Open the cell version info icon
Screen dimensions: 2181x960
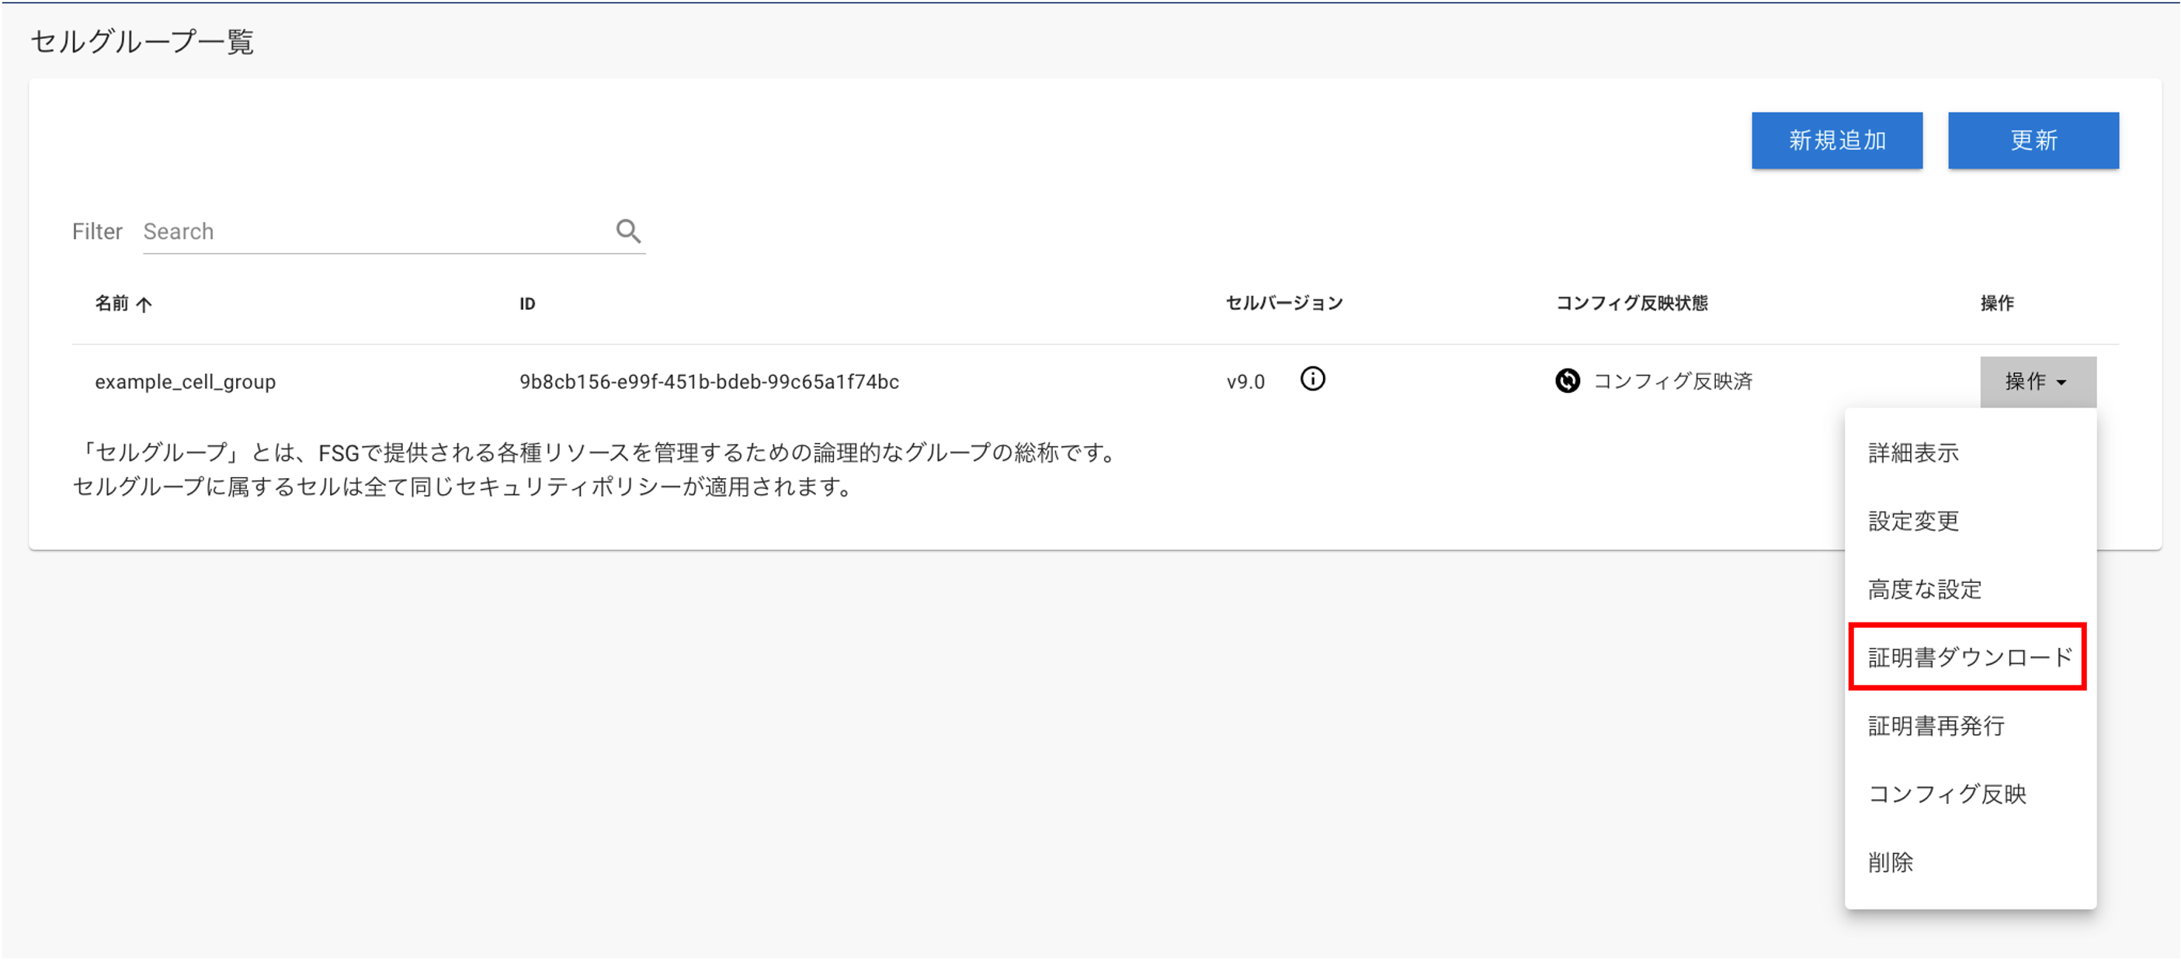1312,379
